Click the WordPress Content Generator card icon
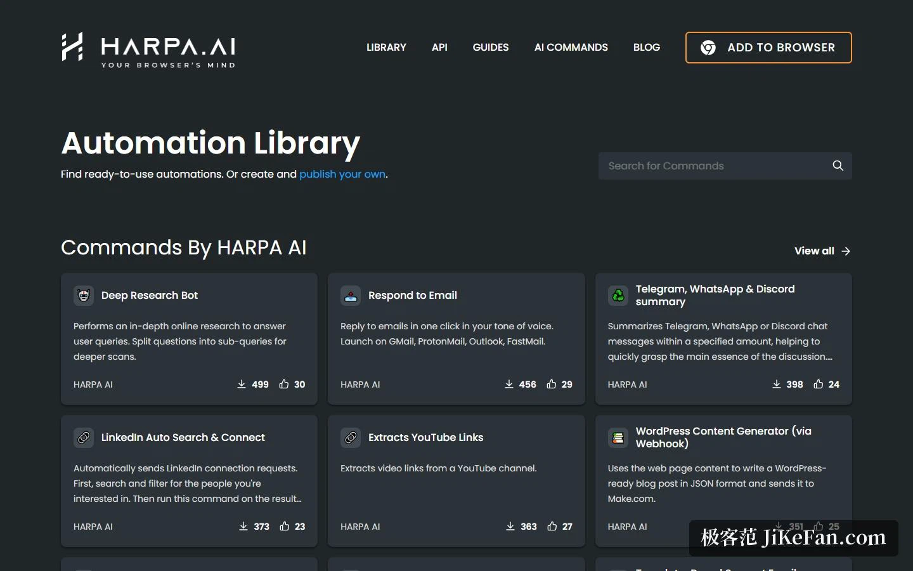 point(618,438)
